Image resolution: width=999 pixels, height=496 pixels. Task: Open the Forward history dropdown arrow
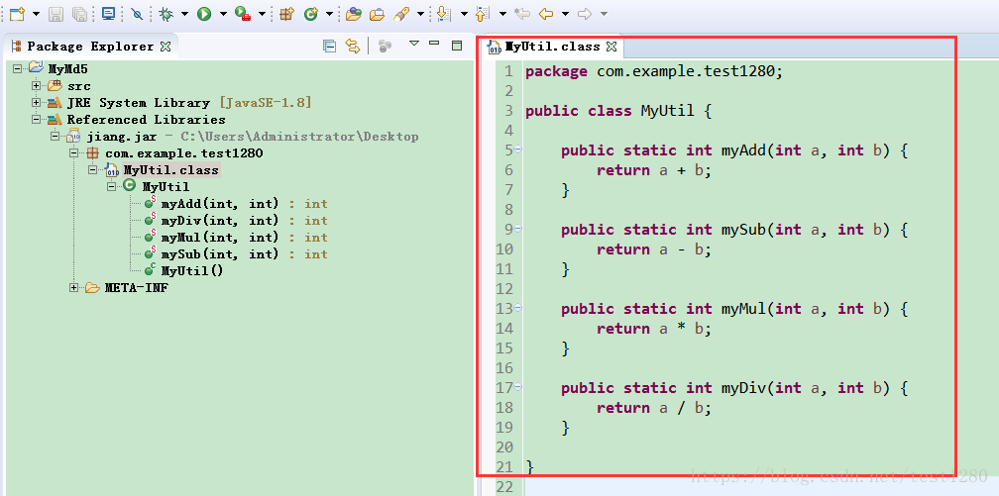[604, 14]
